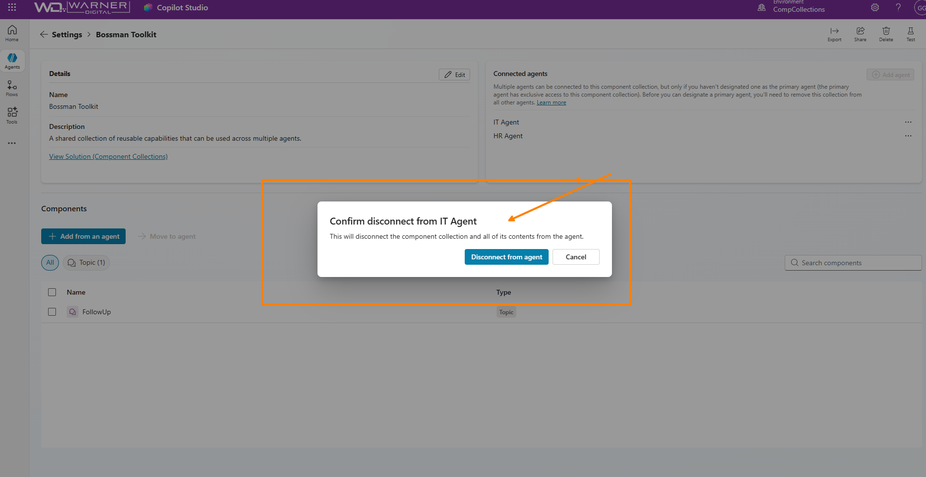Click the Bossman Toolkit name value
The image size is (926, 477).
74,106
